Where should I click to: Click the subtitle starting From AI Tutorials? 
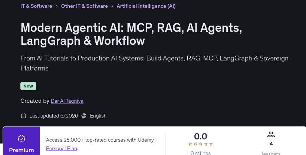[154, 63]
